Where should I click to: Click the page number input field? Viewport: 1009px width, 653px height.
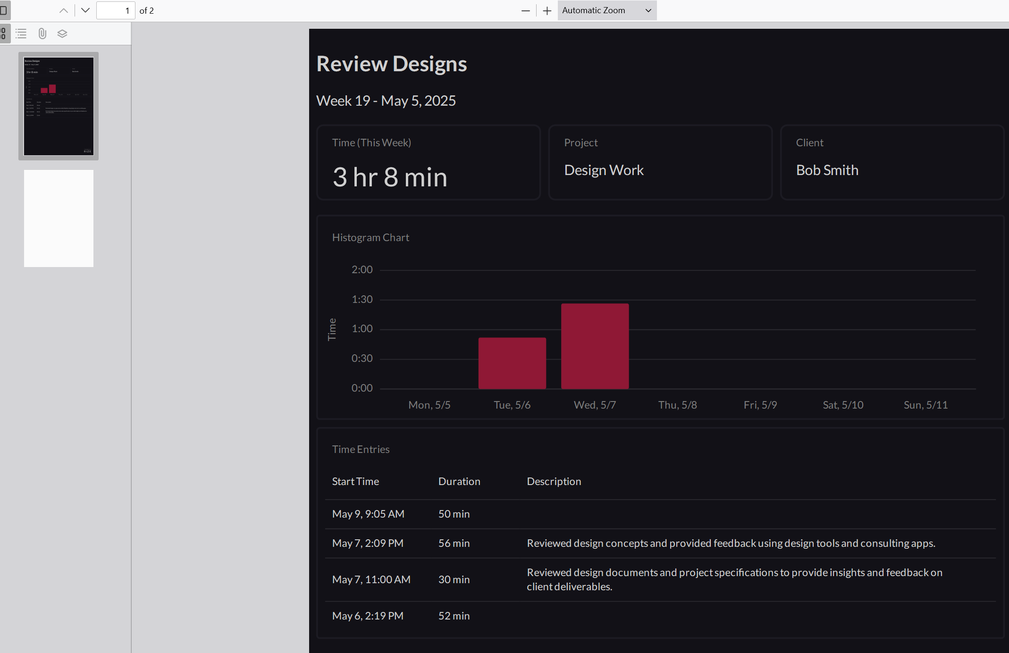tap(116, 10)
